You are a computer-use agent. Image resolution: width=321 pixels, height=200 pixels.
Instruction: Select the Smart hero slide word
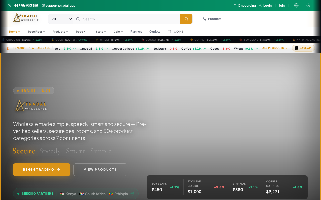[75, 151]
